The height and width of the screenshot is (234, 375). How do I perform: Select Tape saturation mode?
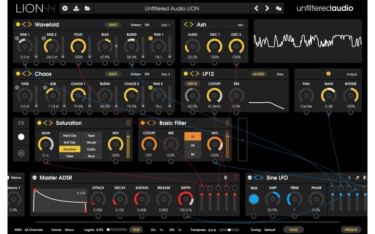tap(91, 136)
